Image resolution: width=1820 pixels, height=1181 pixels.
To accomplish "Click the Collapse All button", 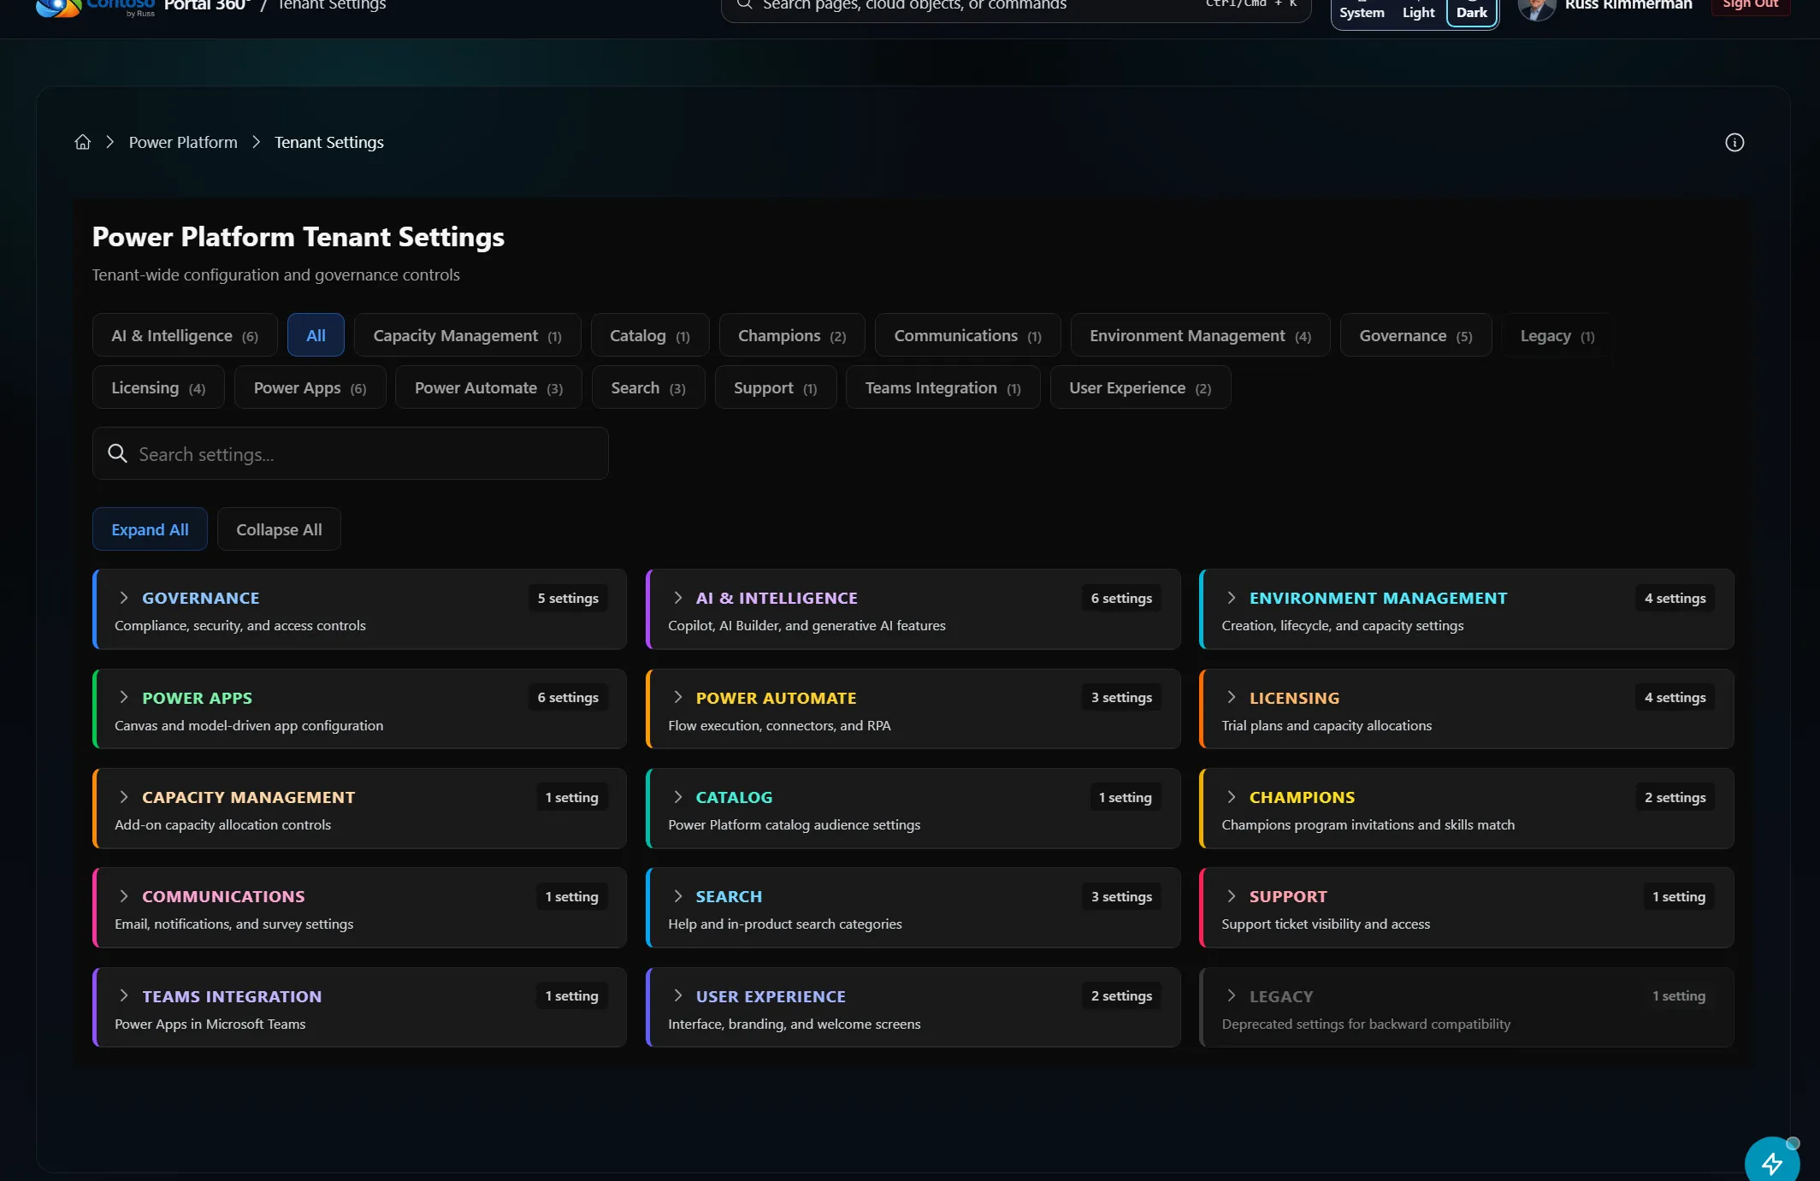I will point(279,529).
